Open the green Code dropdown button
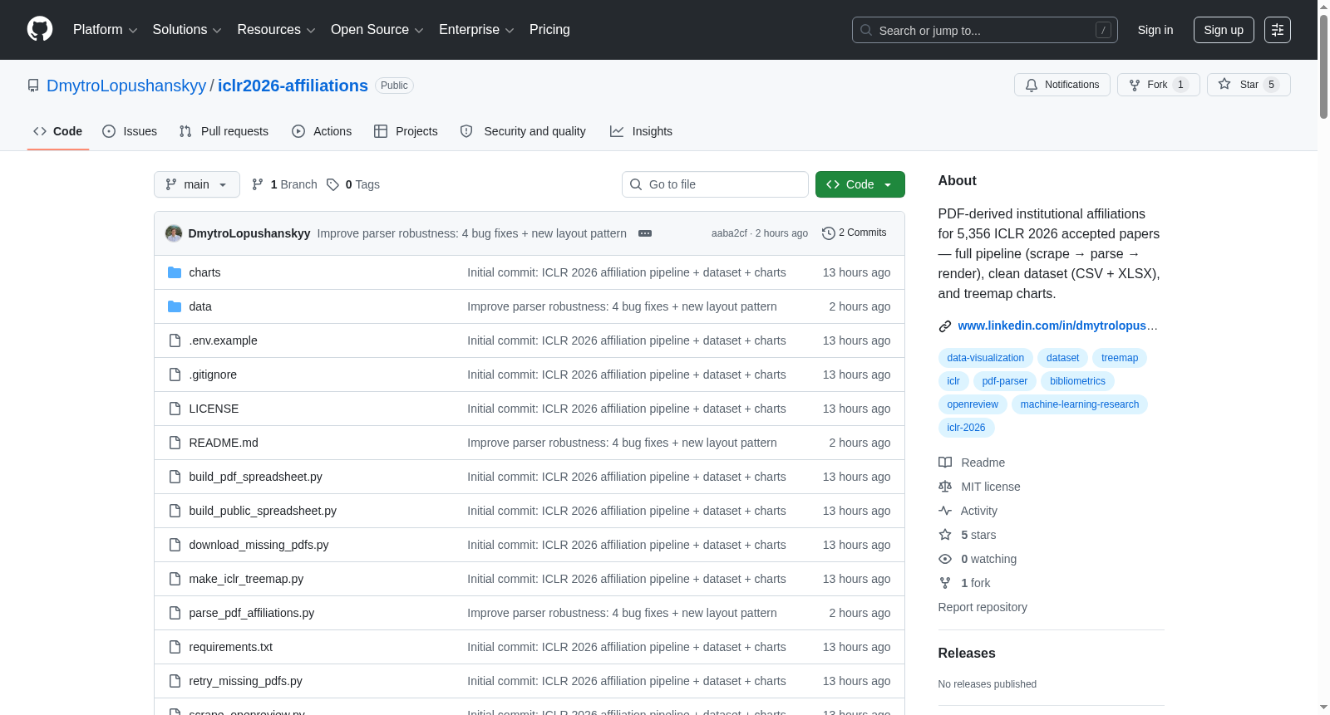 (860, 184)
